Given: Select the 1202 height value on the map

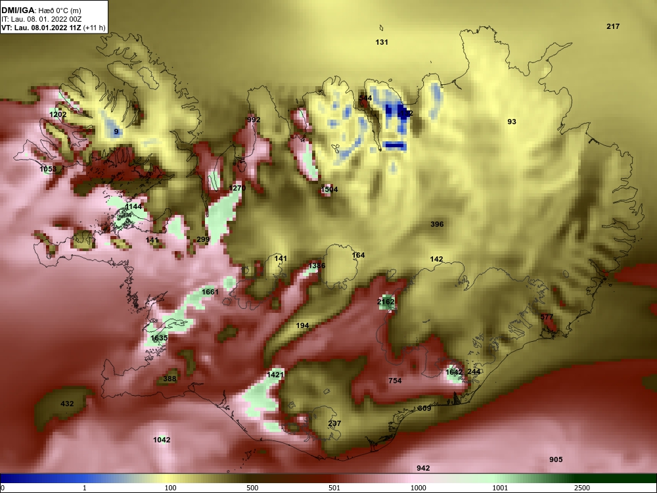Looking at the screenshot, I should point(58,114).
